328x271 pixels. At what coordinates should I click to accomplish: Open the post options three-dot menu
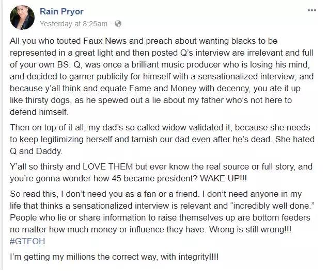tap(312, 10)
